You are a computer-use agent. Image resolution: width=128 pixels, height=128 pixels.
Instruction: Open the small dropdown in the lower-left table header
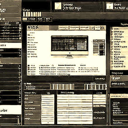point(49,93)
